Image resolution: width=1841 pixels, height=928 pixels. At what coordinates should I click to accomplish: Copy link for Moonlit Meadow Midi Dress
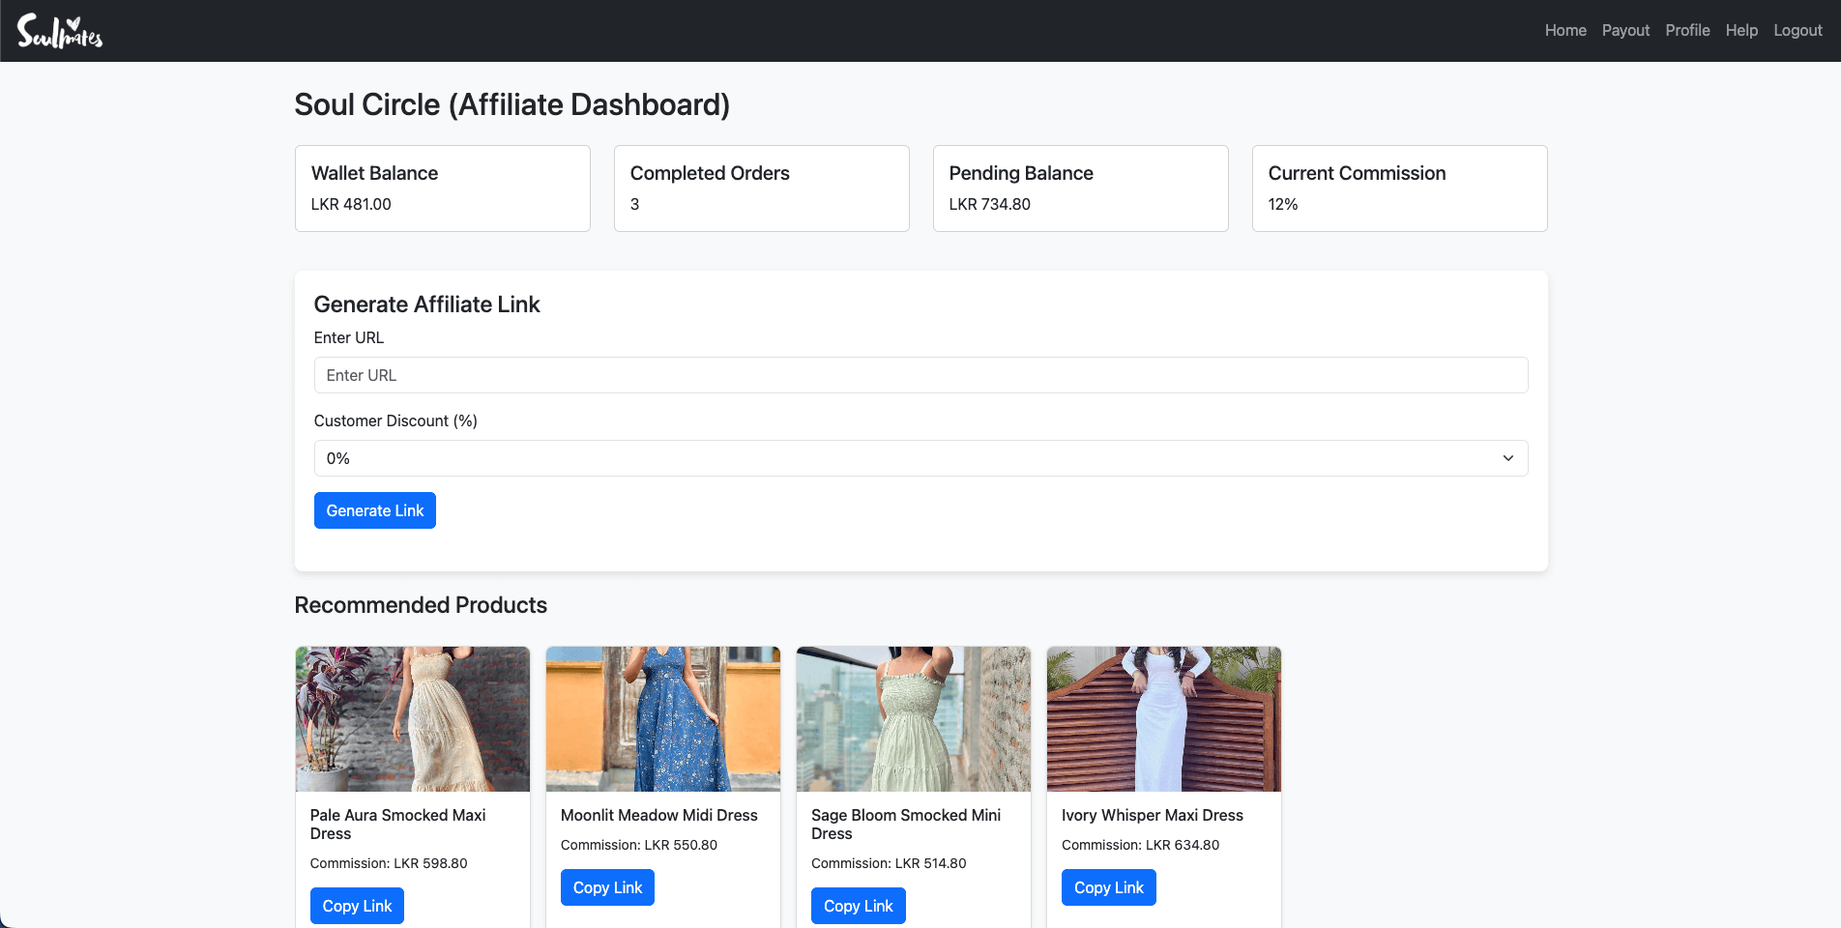coord(607,887)
